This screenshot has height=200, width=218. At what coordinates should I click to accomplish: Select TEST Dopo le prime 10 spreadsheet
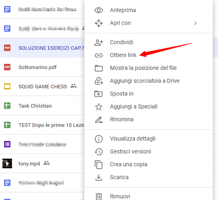click(42, 125)
